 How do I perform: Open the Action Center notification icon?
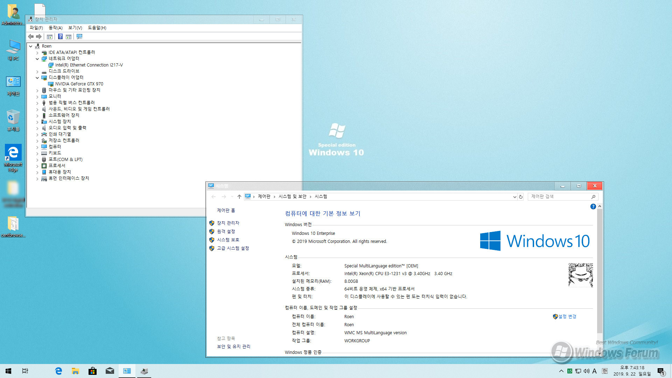coord(661,371)
